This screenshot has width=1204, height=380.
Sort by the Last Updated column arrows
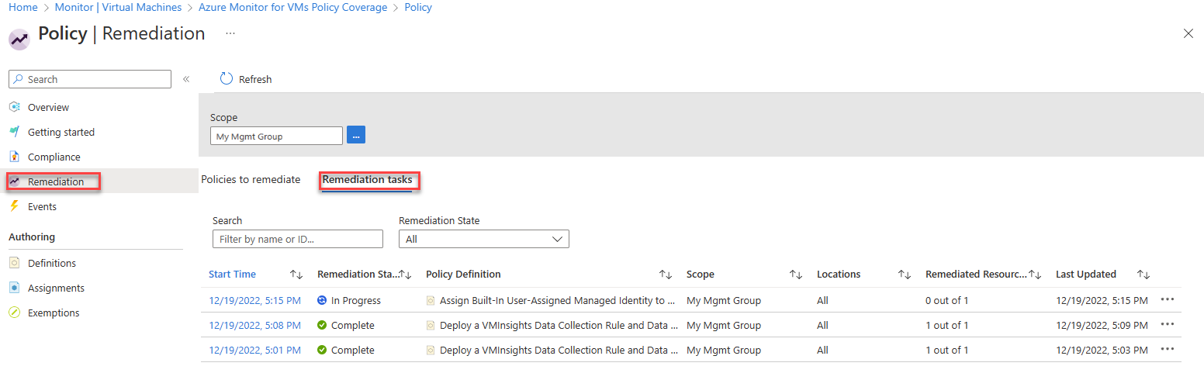pyautogui.click(x=1143, y=275)
